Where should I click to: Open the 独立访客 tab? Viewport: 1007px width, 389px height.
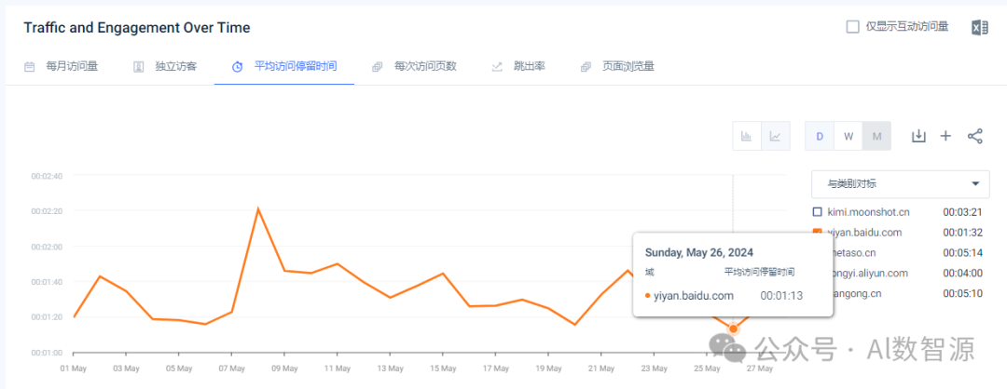point(165,66)
